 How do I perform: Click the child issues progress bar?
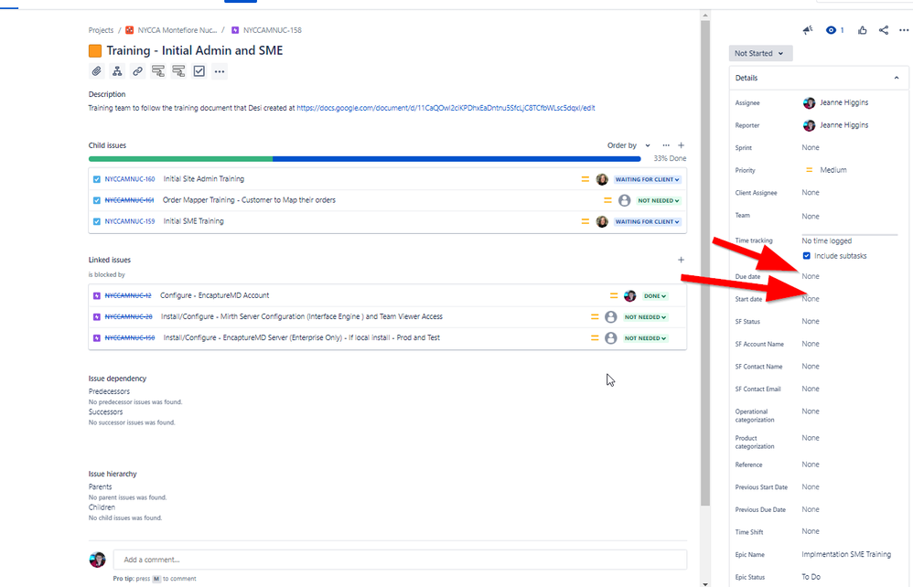pos(364,159)
